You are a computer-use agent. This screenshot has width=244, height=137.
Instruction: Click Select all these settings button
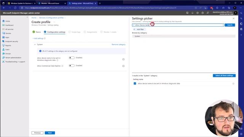point(224,76)
